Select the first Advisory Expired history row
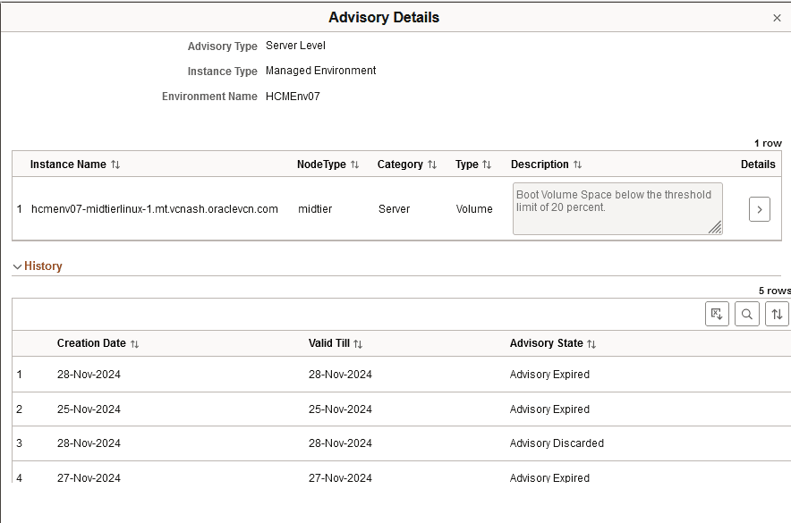Viewport: 791px width, 523px height. pyautogui.click(x=549, y=375)
